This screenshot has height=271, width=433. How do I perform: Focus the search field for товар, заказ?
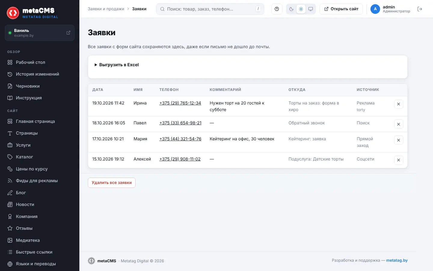tap(210, 9)
